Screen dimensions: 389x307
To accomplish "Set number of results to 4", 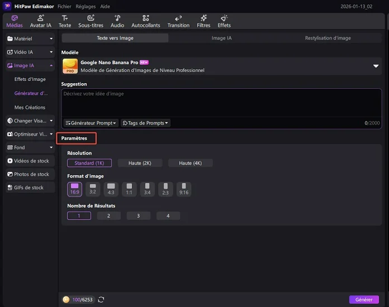I will coord(168,216).
